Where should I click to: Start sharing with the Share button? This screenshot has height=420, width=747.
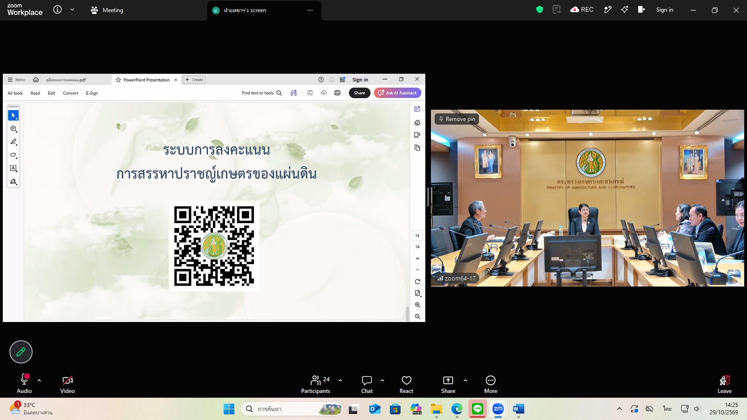point(448,384)
